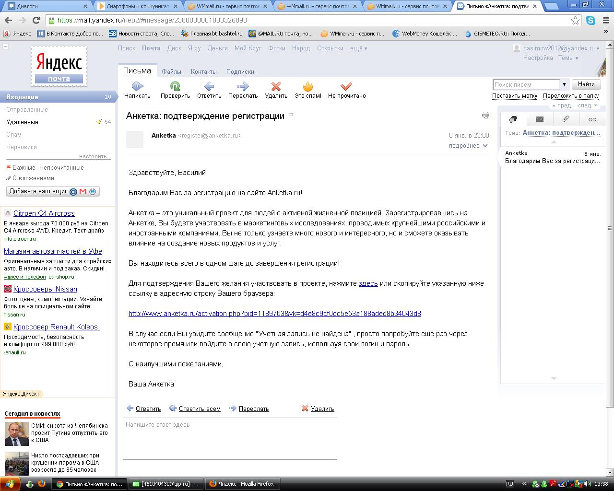Open the anketka.ru activation URL link
The height and width of the screenshot is (491, 614).
275,314
